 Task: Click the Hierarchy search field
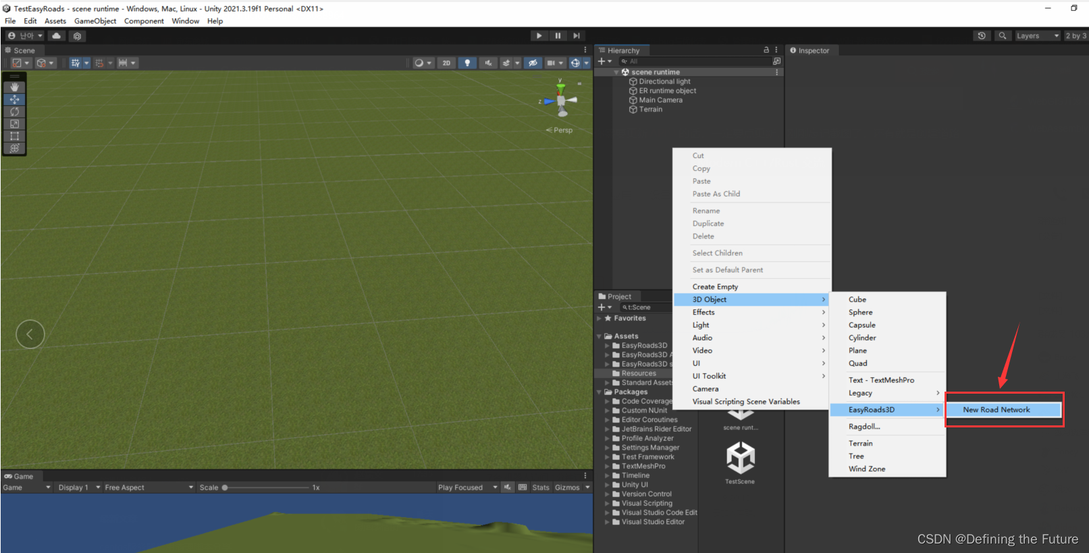(695, 61)
